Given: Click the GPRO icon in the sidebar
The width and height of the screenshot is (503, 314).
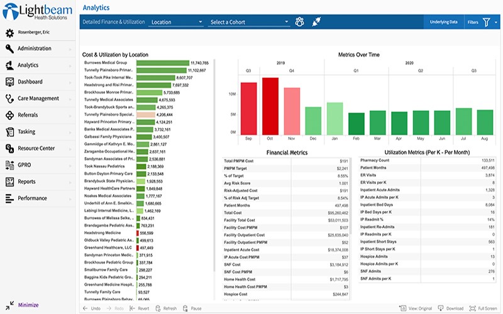Looking at the screenshot, I should point(9,165).
